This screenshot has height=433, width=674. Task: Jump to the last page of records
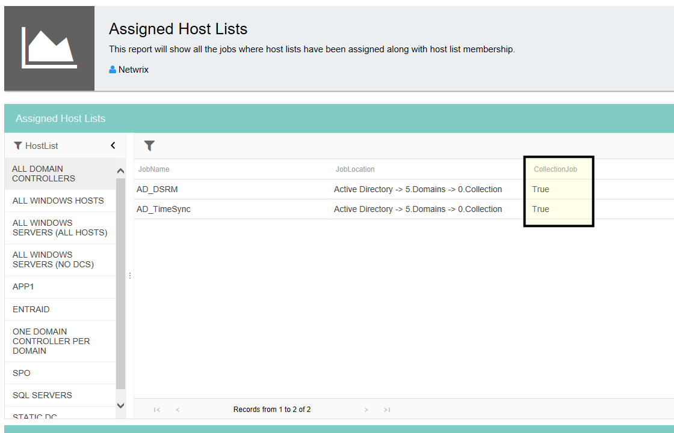tap(387, 410)
